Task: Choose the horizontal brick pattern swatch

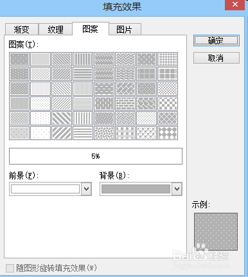Action: click(x=125, y=103)
